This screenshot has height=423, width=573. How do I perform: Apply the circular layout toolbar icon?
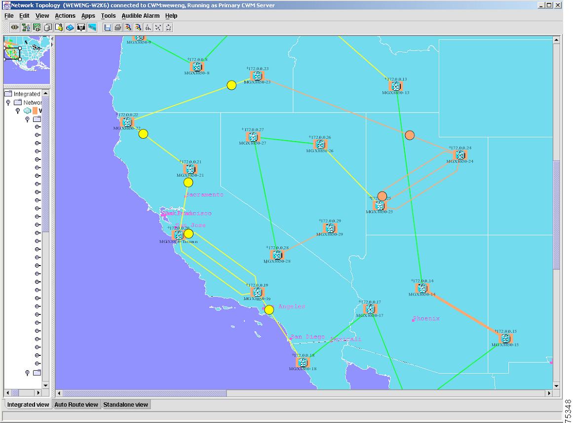click(168, 28)
